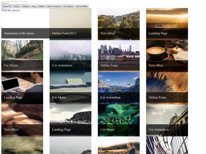This screenshot has height=154, width=206.
Task: Select the LB-Classic filter button
Action: pyautogui.click(x=68, y=6)
